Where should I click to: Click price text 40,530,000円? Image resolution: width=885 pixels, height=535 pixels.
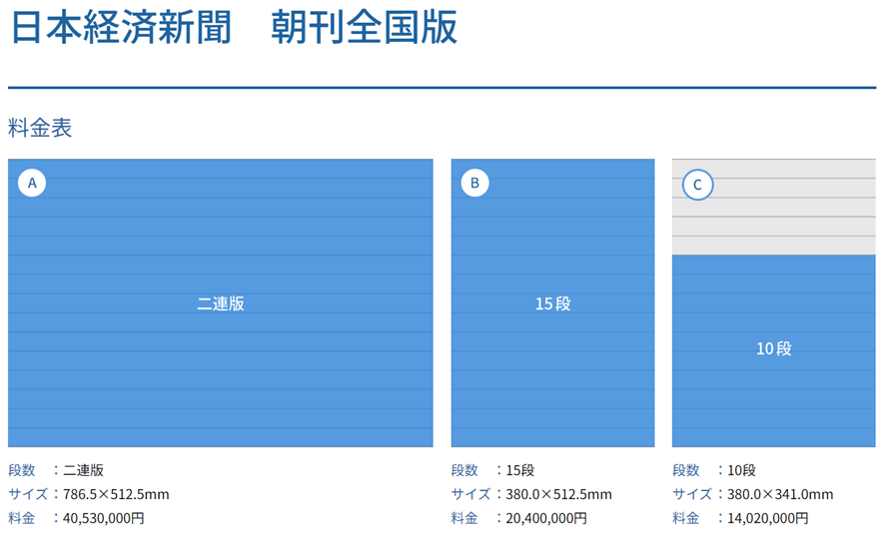coord(103,518)
